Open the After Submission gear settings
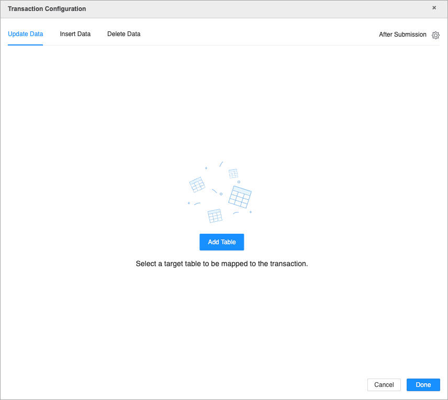Screen dimensions: 448x400 pos(435,35)
